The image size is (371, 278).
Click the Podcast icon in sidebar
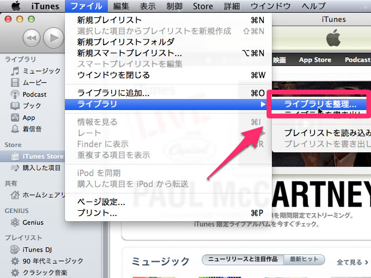pyautogui.click(x=15, y=94)
